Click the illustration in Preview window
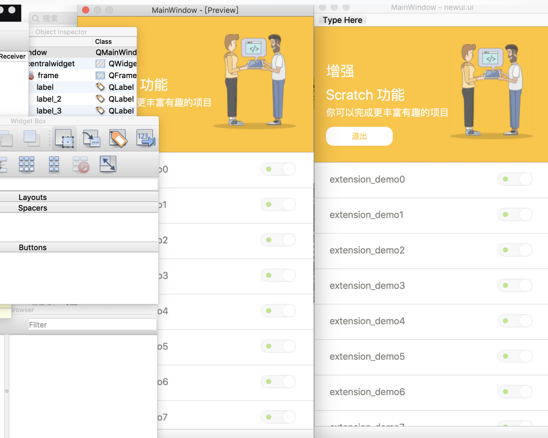548x438 pixels. coord(255,81)
